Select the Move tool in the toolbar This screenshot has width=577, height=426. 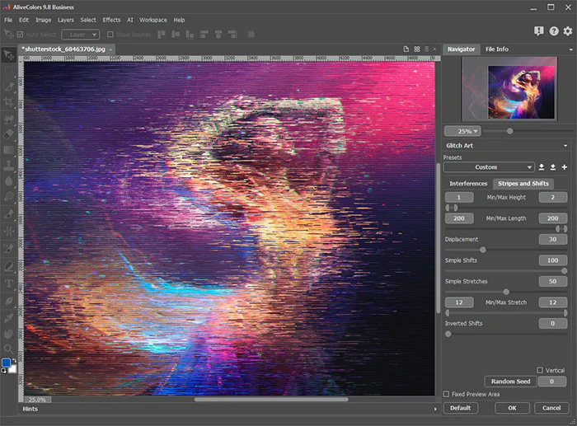pyautogui.click(x=9, y=55)
